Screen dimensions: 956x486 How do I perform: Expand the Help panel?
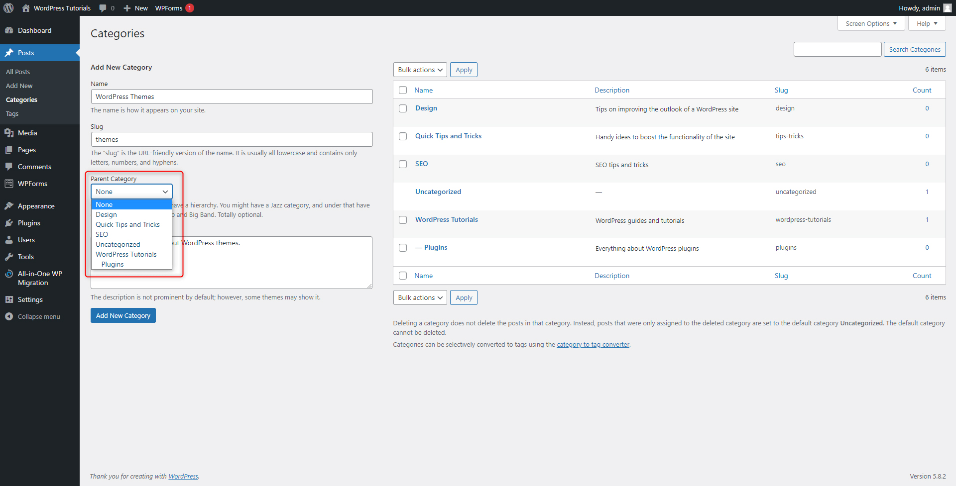pyautogui.click(x=927, y=23)
